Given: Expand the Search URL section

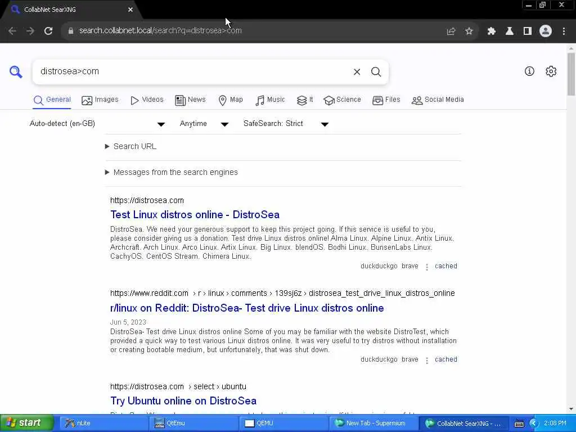Looking at the screenshot, I should pyautogui.click(x=130, y=147).
